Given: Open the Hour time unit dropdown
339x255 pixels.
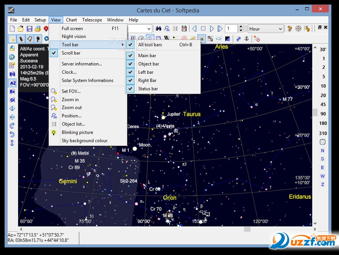Looking at the screenshot, I should [x=265, y=29].
